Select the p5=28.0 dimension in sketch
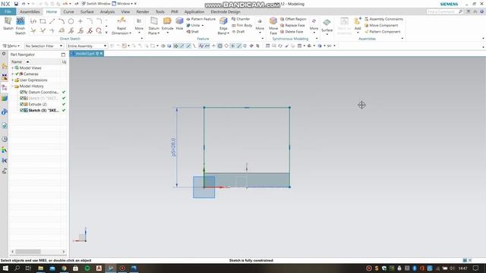This screenshot has width=486, height=273. 173,147
